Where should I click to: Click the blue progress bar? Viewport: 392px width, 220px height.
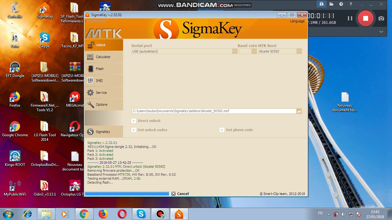coord(127,194)
